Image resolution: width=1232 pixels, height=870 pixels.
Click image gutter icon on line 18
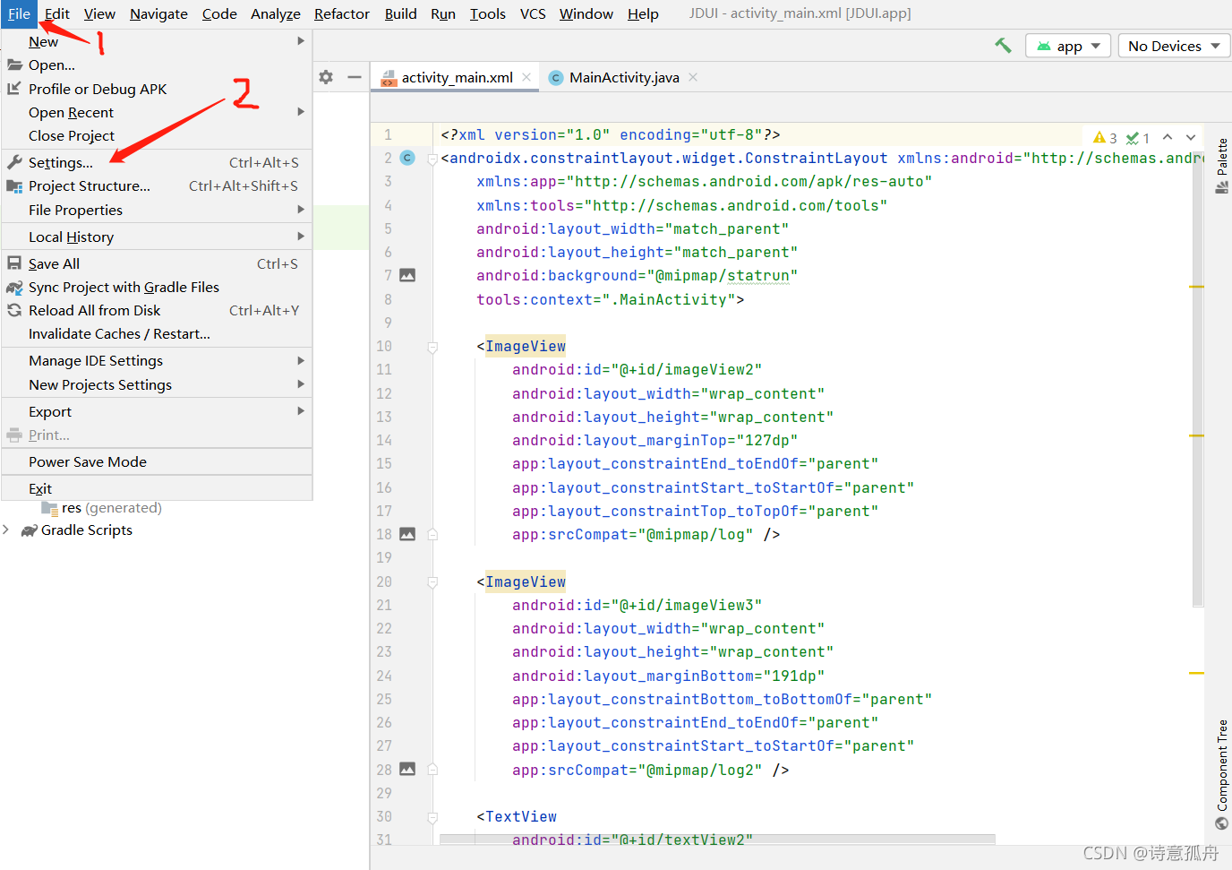[407, 534]
